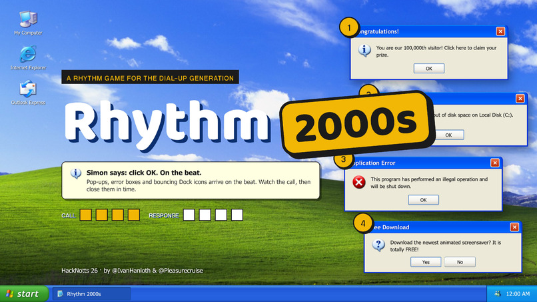Open the Outlook Express desktop icon

(x=28, y=93)
